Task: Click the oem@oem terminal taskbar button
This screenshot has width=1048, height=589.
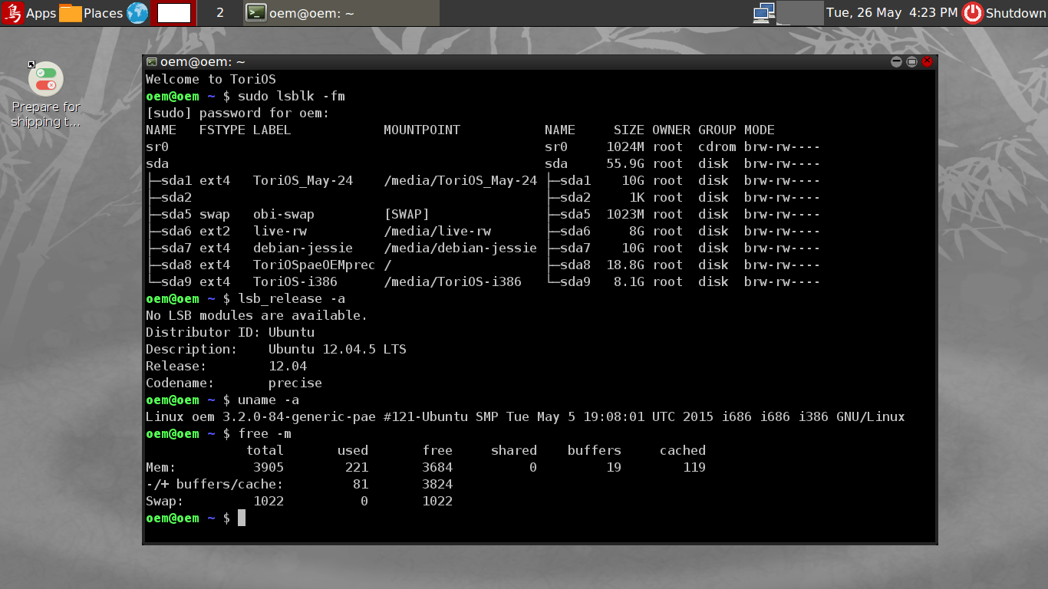Action: [x=341, y=13]
